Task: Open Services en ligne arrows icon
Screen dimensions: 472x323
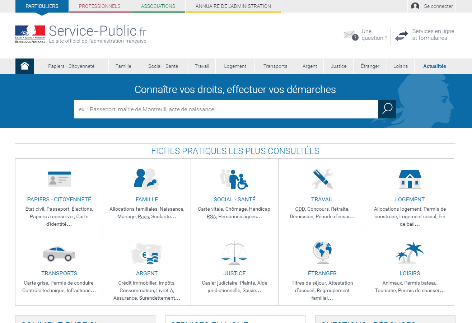Action: [401, 36]
